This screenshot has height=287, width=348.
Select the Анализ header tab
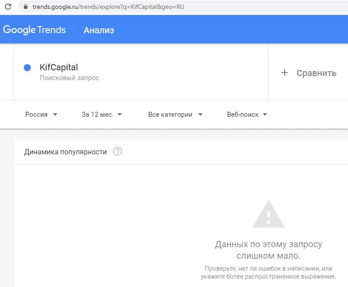pos(99,30)
